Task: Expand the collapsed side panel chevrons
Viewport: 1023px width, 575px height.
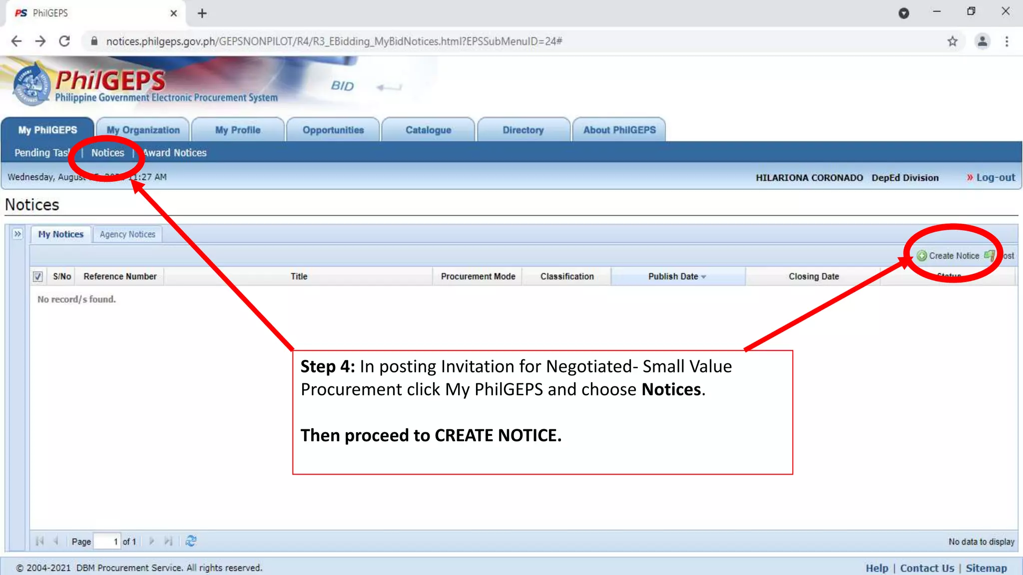Action: pos(17,234)
